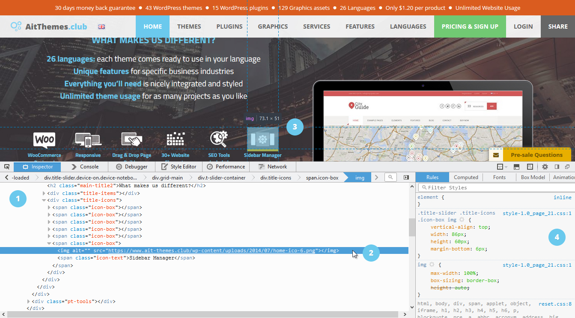Click the markup view vertical scrollbar
This screenshot has width=575, height=318.
click(412, 228)
